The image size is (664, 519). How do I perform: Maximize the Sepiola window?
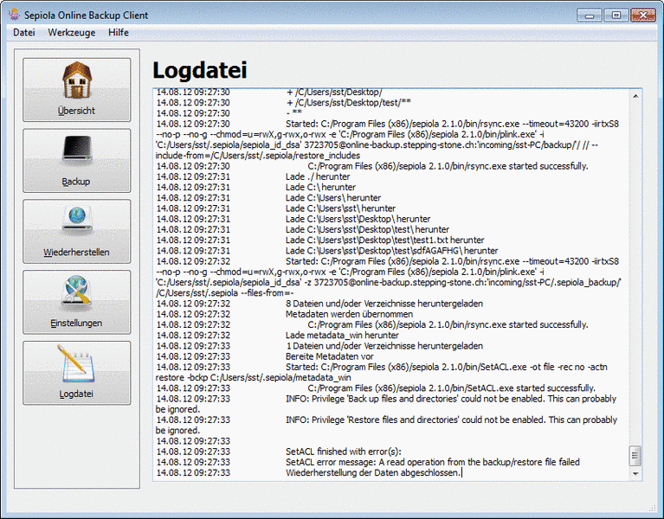pyautogui.click(x=616, y=16)
